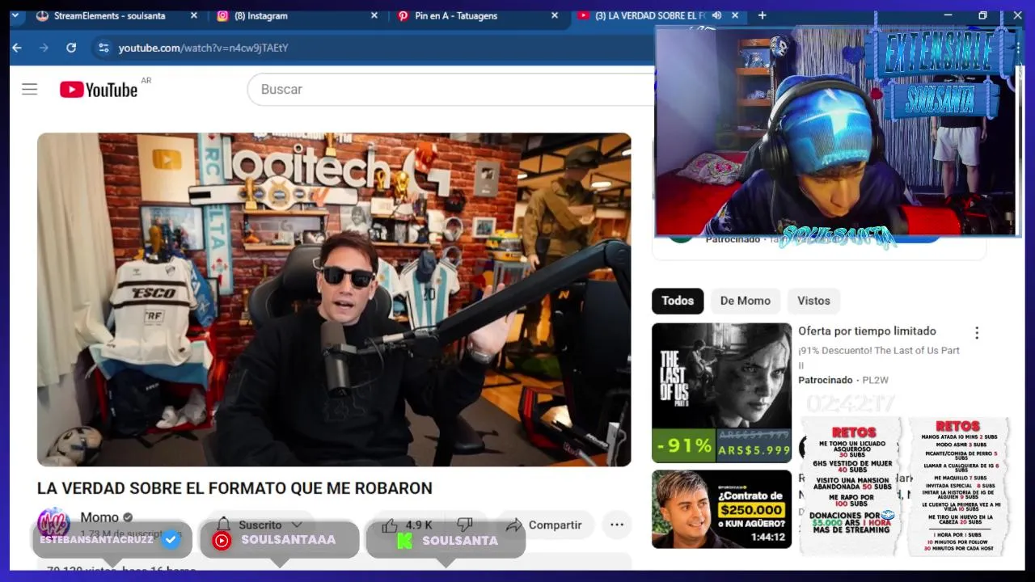The height and width of the screenshot is (582, 1035).
Task: Dislike the video
Action: [x=465, y=525]
